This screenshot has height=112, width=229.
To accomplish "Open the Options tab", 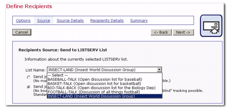I will point(23,21).
